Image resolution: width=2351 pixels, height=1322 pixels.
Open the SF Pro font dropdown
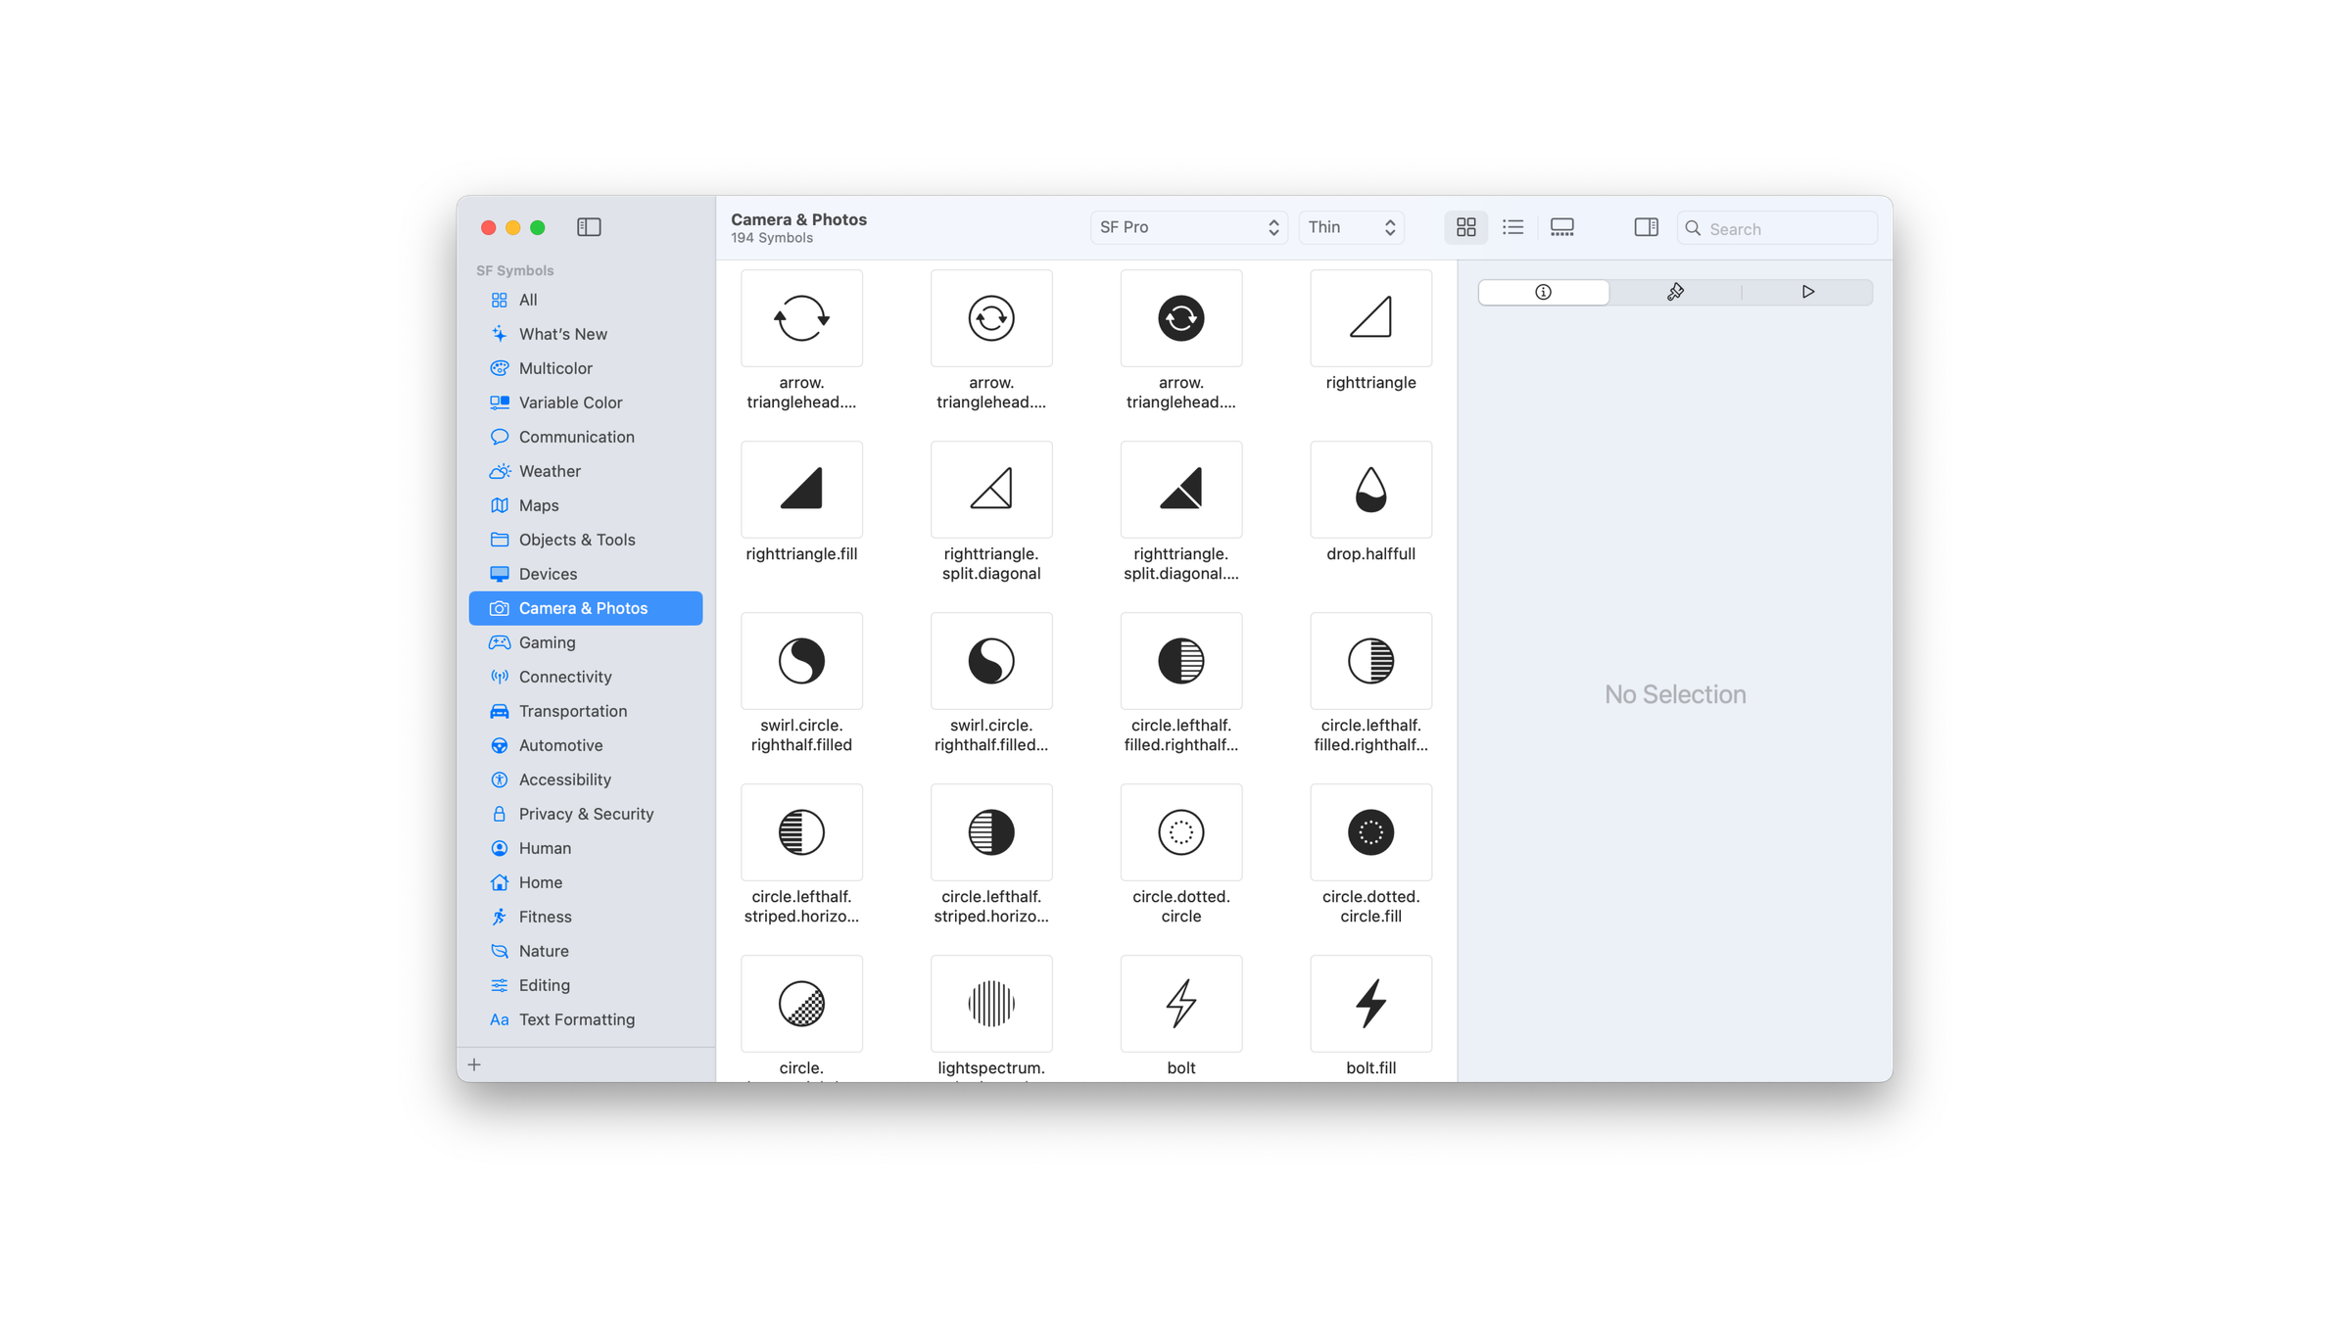tap(1188, 227)
